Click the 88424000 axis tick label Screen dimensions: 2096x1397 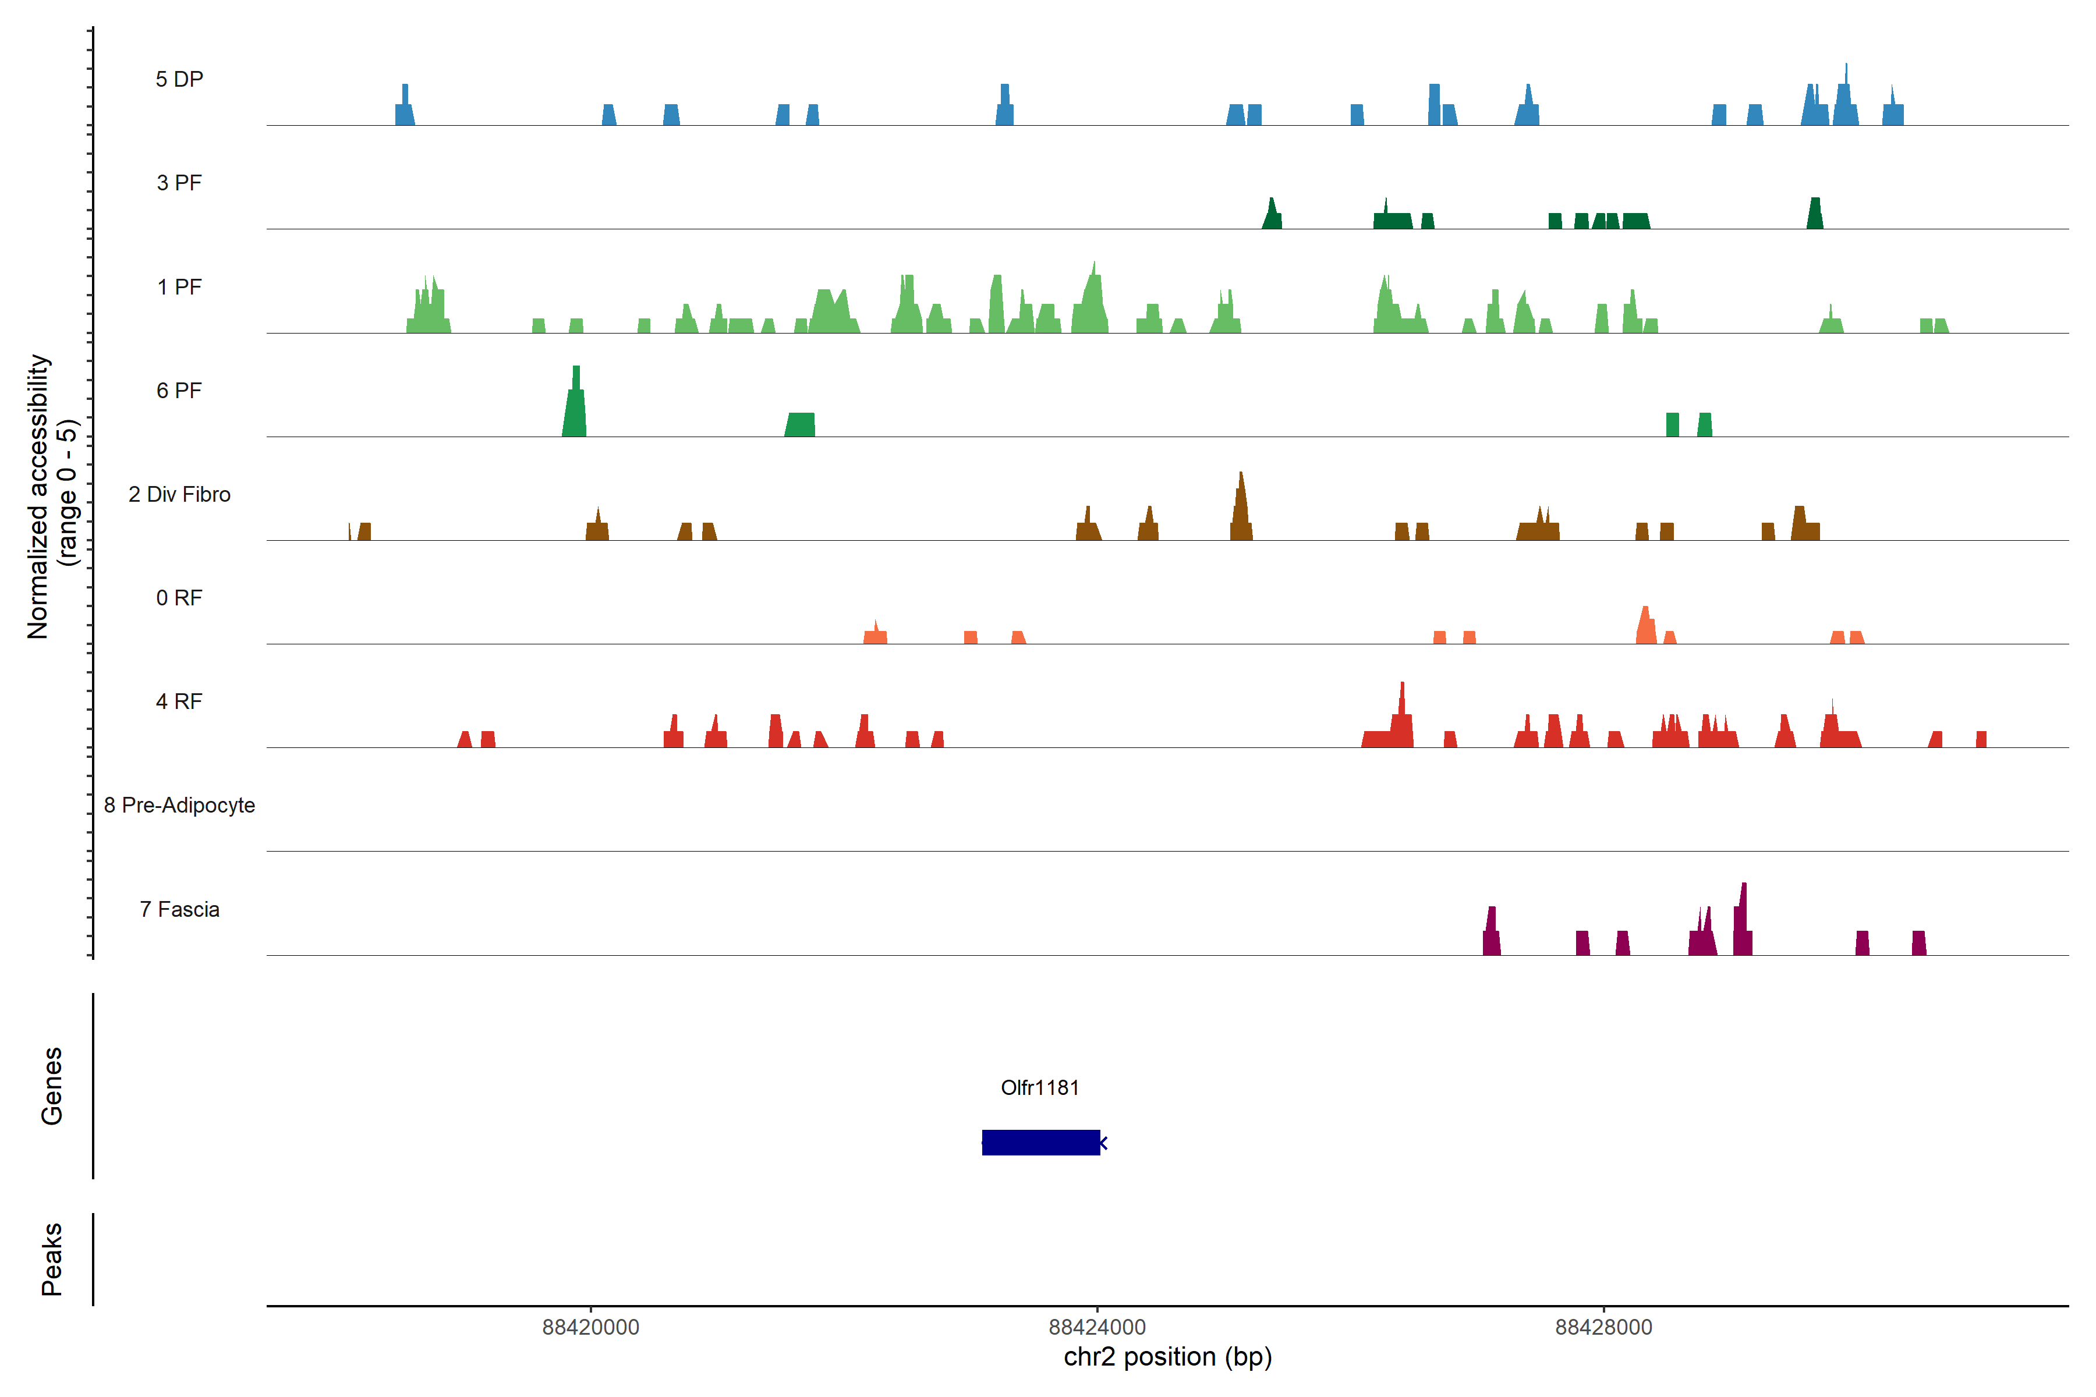(x=1097, y=1328)
